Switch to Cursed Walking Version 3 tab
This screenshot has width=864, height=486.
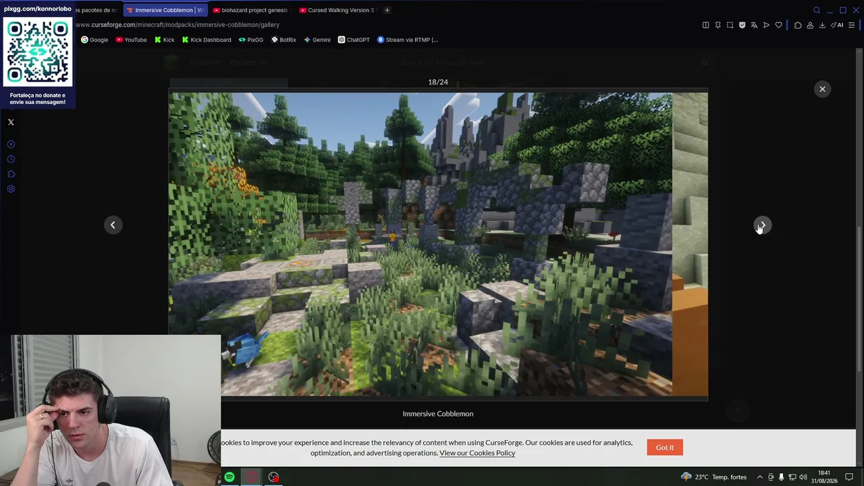(x=337, y=10)
